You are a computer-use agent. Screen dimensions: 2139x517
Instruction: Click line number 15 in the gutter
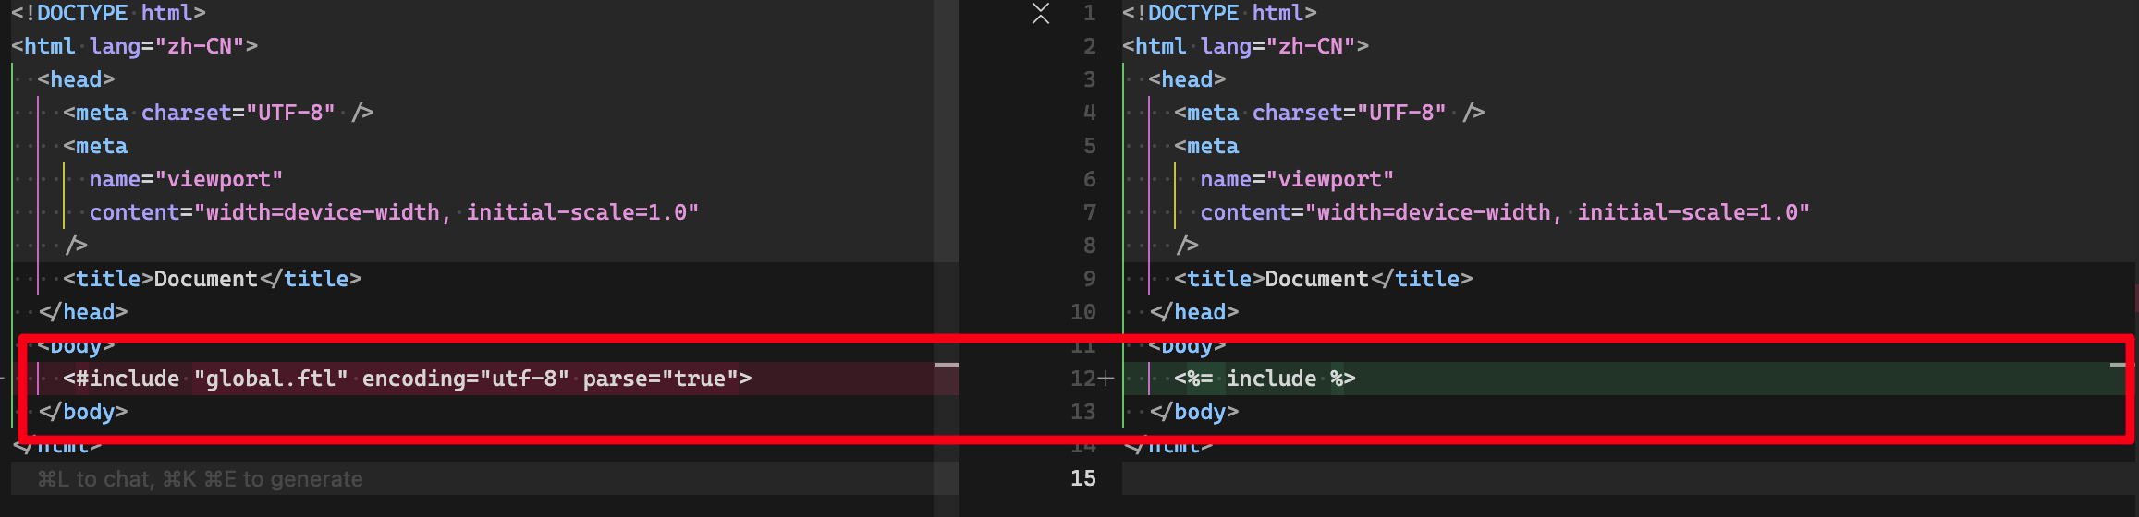(1082, 478)
